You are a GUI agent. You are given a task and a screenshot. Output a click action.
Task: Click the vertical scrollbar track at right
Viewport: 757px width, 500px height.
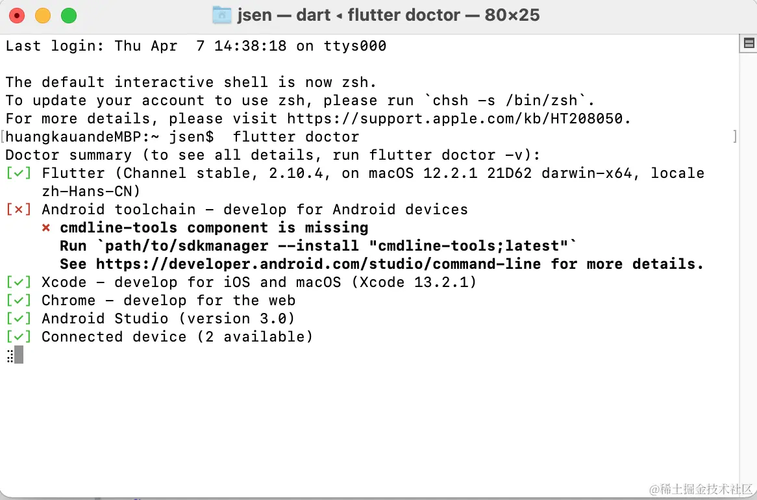pos(748,260)
